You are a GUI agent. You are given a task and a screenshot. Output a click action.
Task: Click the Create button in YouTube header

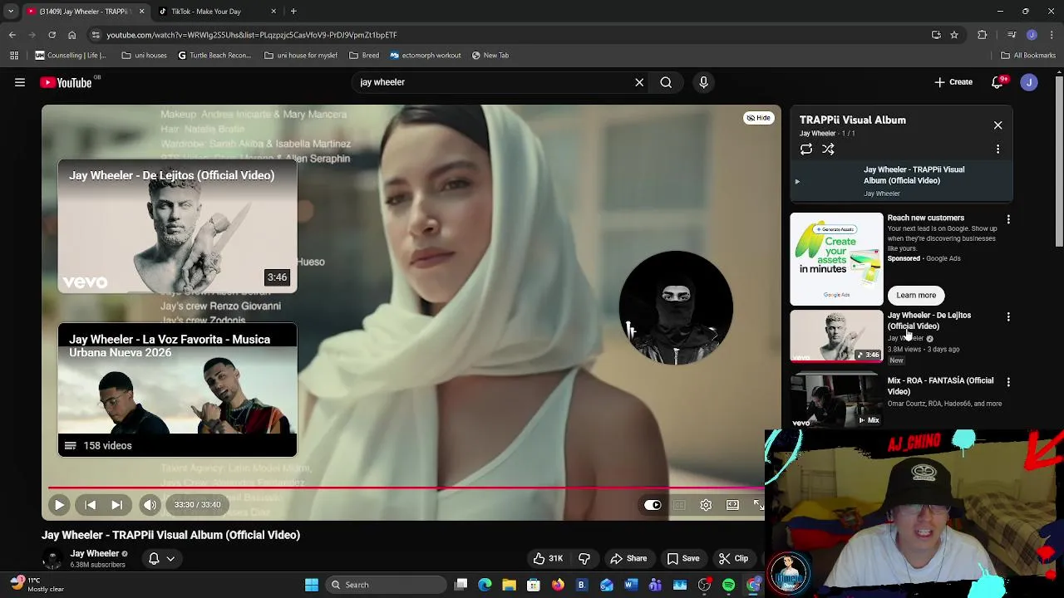click(953, 82)
